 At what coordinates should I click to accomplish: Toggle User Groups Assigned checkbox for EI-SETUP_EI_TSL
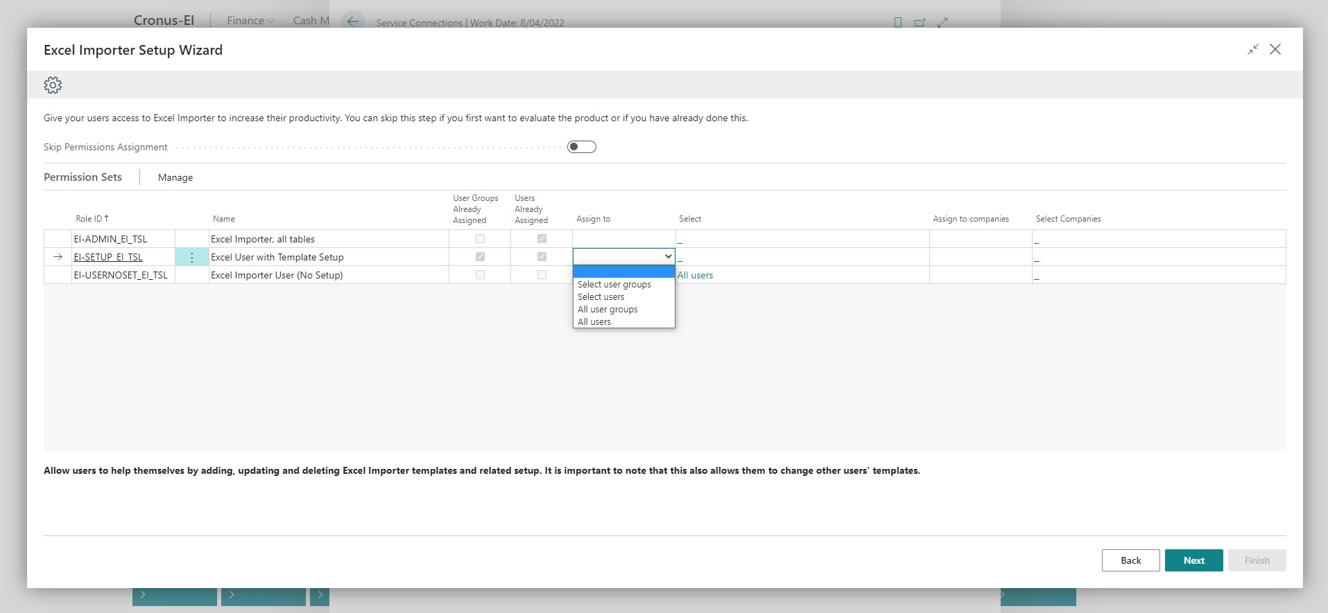(x=480, y=257)
